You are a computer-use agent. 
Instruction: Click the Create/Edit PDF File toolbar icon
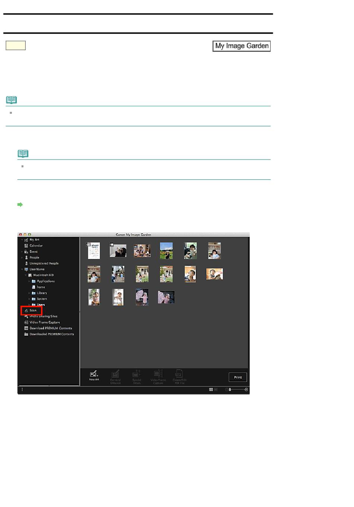tap(179, 374)
